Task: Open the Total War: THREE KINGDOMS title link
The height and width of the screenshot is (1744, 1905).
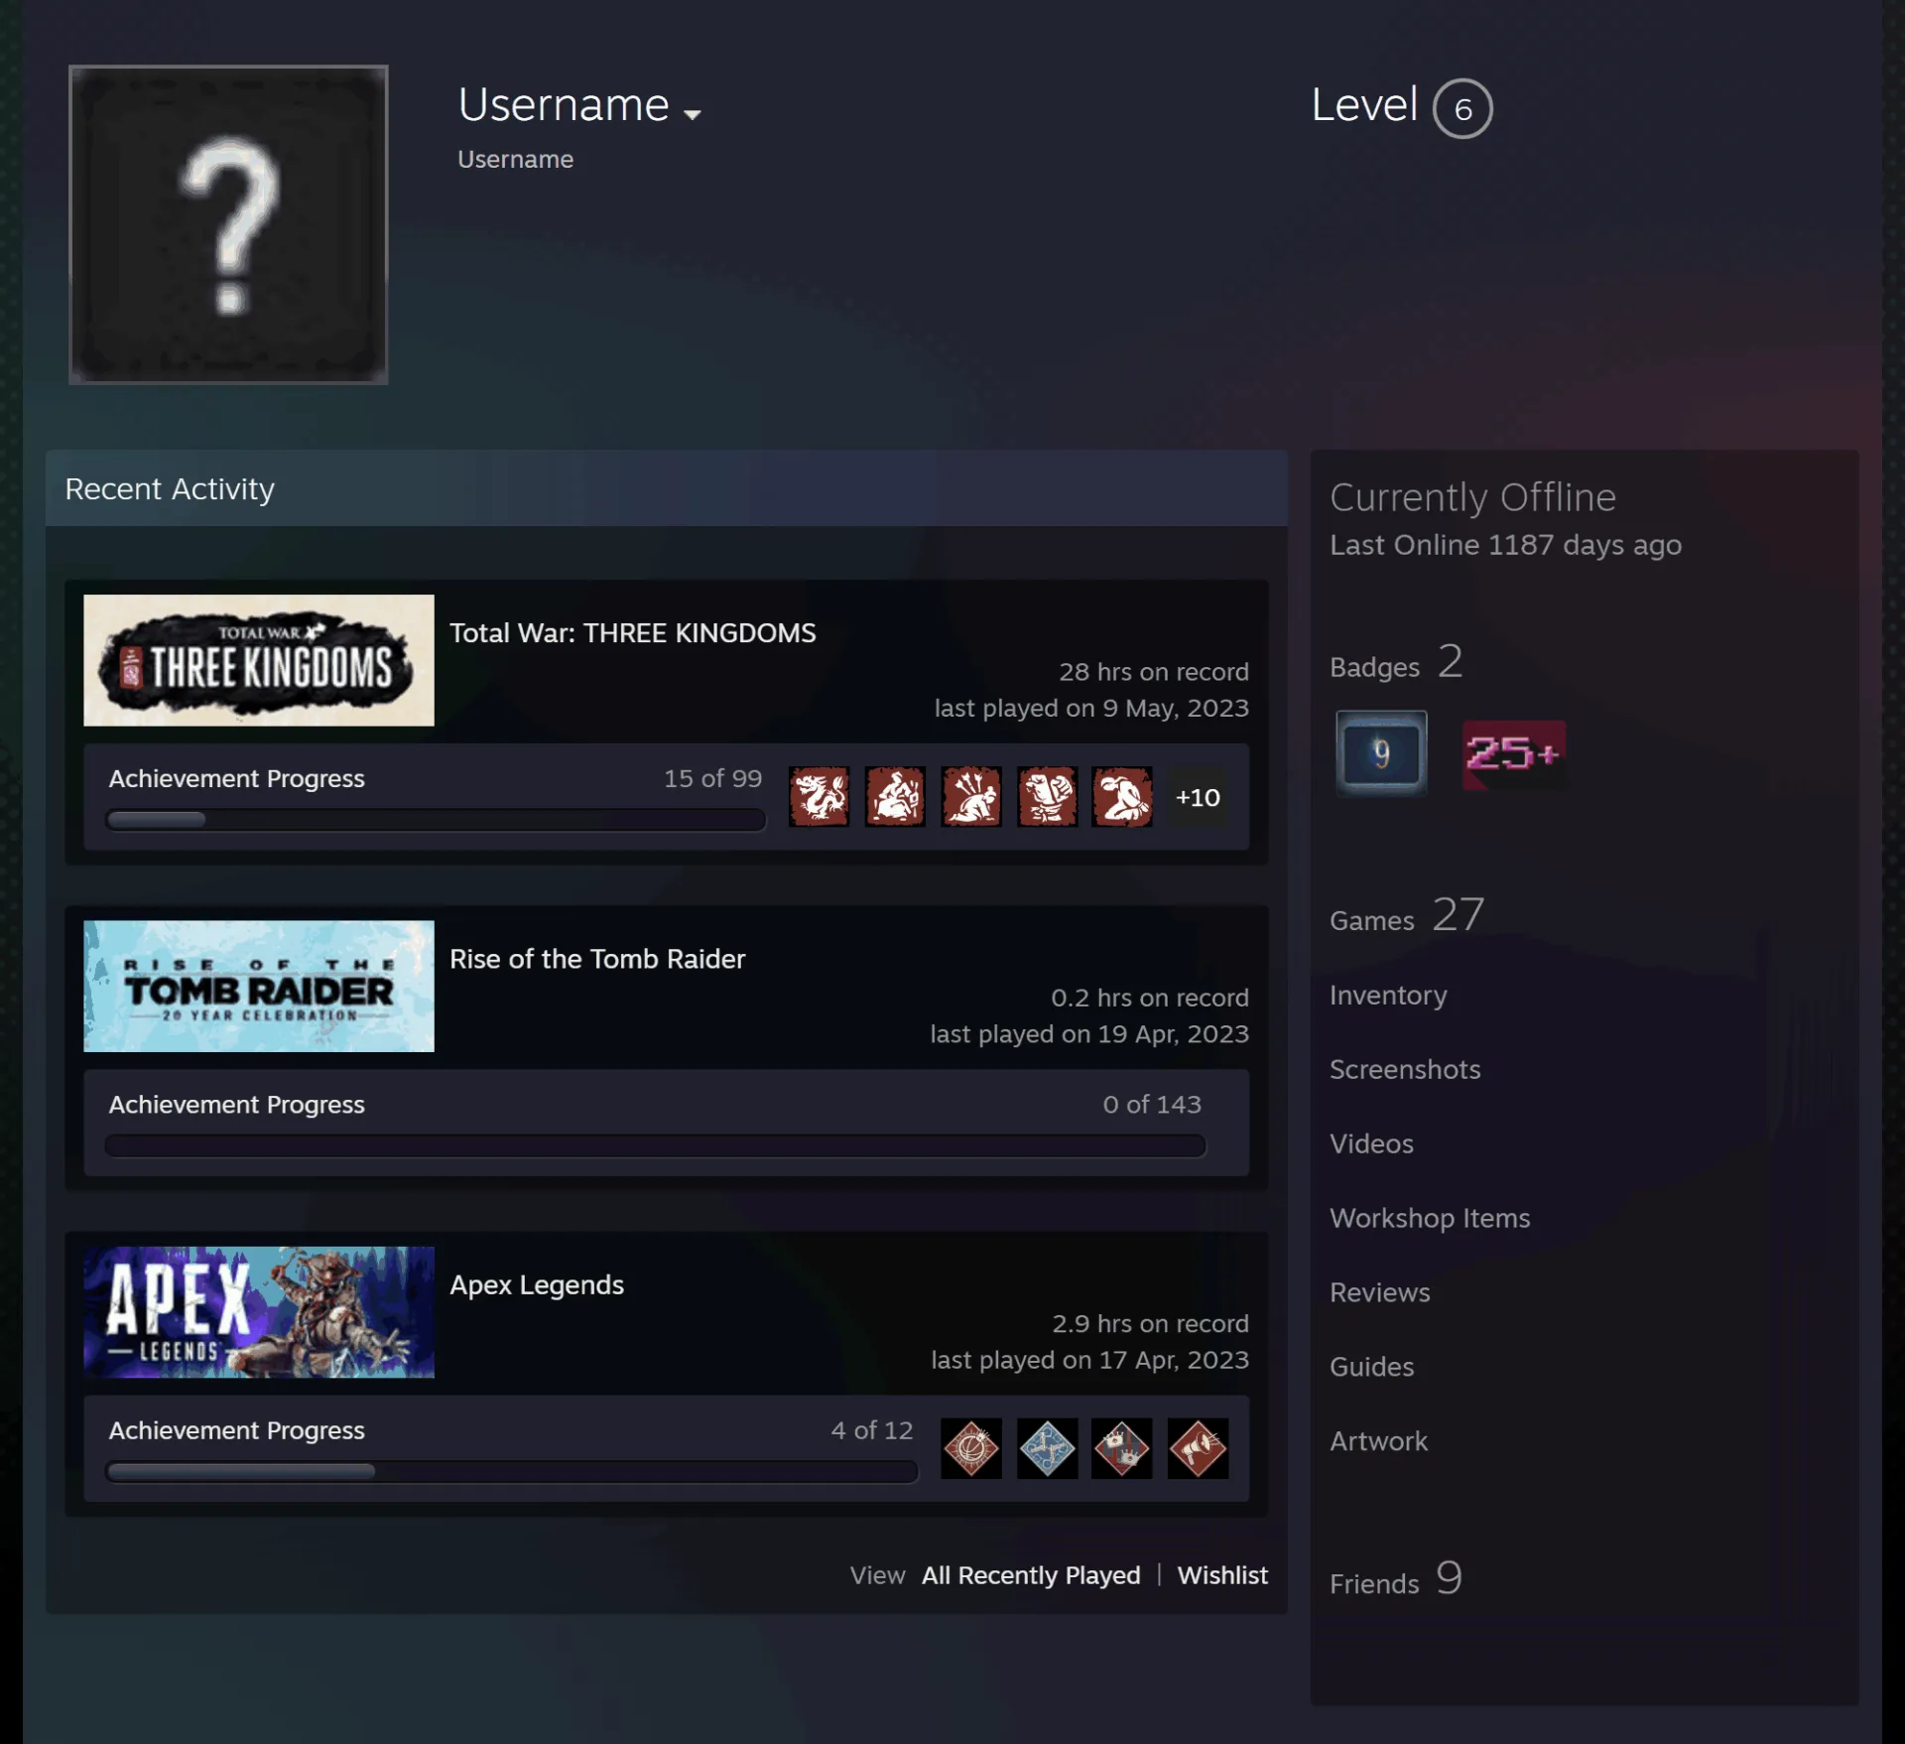Action: tap(633, 633)
